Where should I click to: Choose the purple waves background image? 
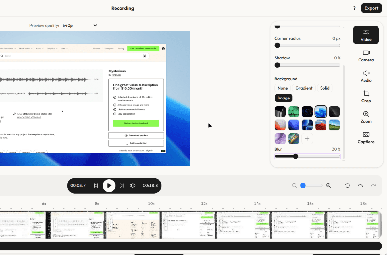tap(280, 139)
